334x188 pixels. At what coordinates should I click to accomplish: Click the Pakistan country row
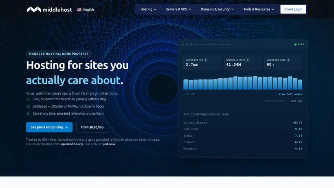pos(243,129)
